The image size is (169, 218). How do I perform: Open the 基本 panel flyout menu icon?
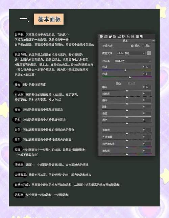pyautogui.click(x=153, y=40)
